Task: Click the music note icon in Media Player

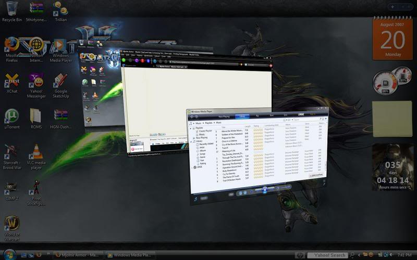Action: pos(195,199)
